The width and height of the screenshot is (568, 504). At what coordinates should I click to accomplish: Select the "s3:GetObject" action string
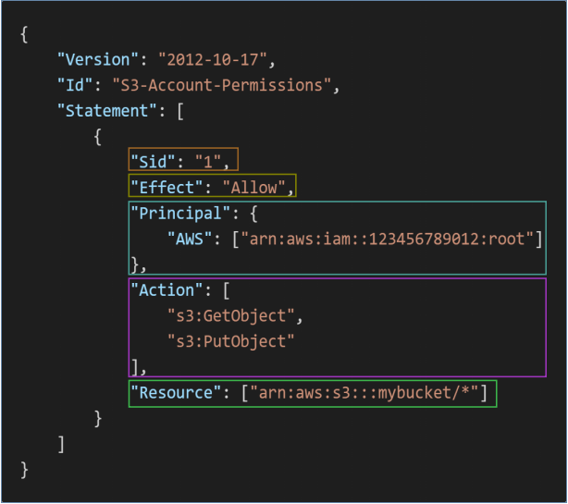pyautogui.click(x=234, y=316)
